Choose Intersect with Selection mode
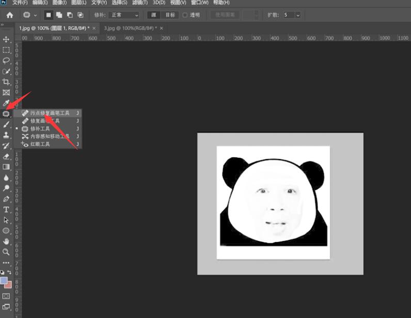This screenshot has width=411, height=318. coord(81,15)
